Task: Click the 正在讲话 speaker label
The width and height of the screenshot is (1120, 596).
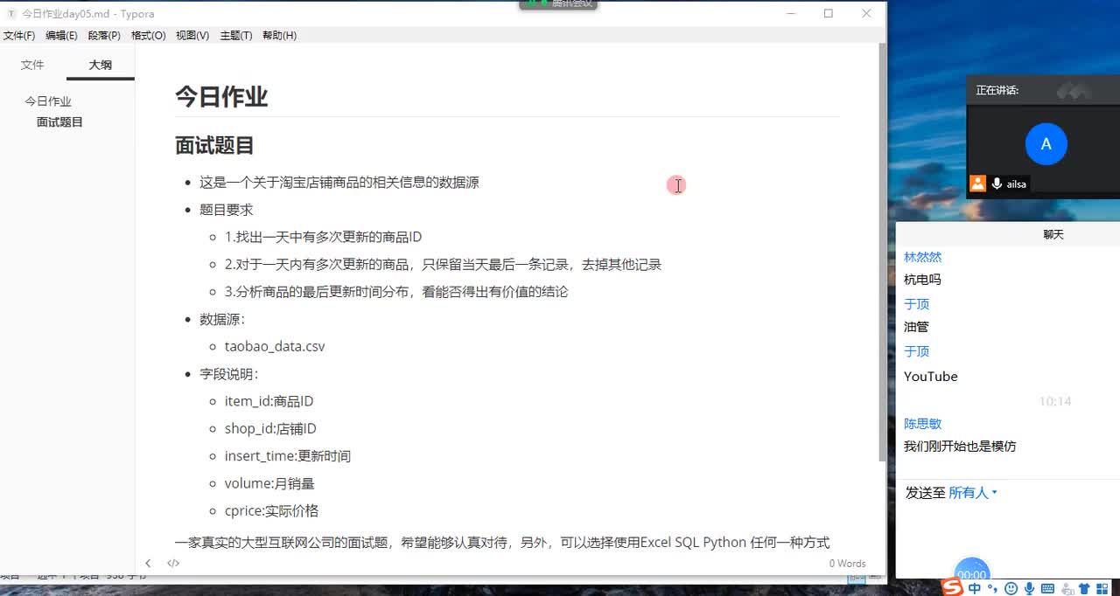Action: coord(997,90)
